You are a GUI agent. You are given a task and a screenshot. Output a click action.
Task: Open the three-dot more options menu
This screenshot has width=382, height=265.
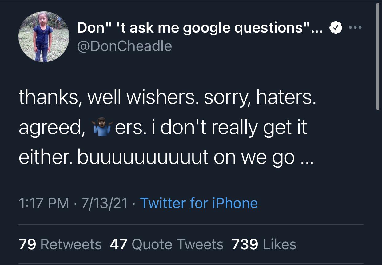tap(356, 28)
